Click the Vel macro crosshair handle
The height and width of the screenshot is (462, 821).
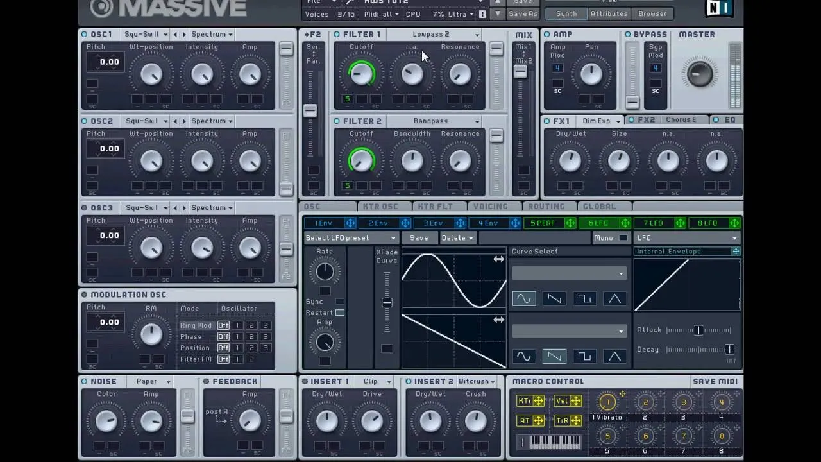[x=576, y=401]
